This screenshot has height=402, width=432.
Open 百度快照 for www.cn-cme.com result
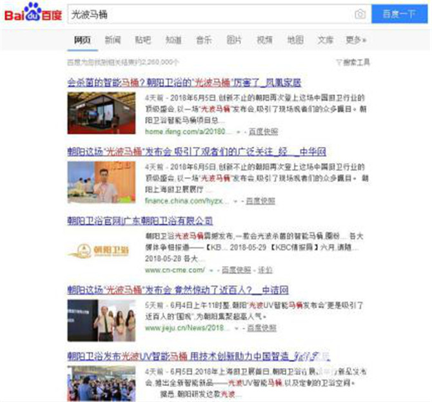[x=237, y=270]
